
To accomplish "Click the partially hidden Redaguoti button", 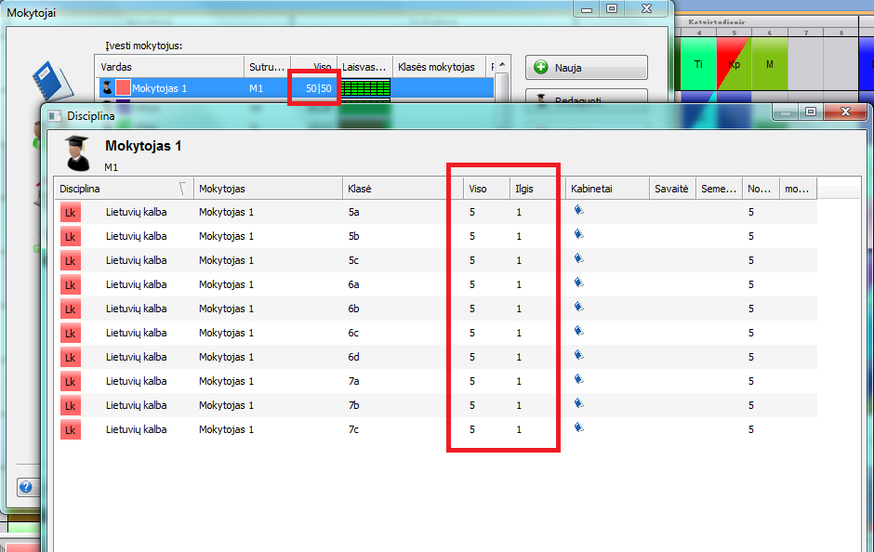I will 586,96.
